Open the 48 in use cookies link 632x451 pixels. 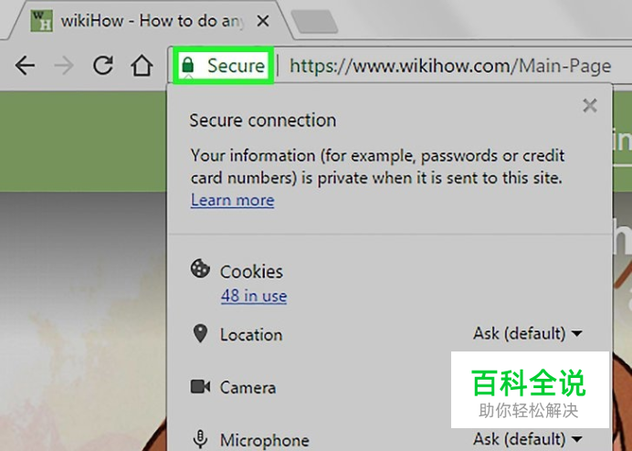254,296
